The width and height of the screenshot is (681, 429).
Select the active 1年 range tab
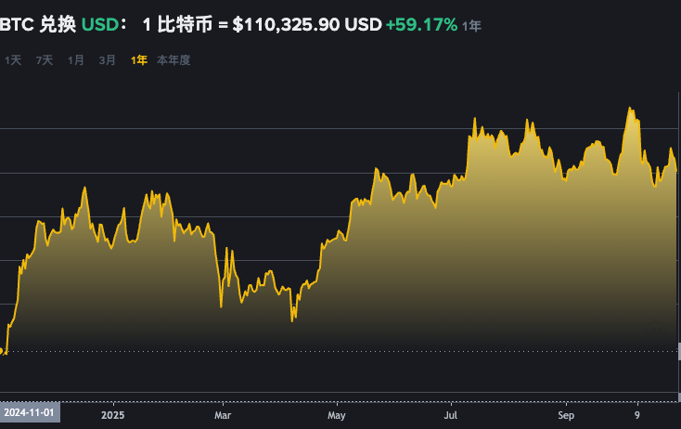click(x=138, y=60)
